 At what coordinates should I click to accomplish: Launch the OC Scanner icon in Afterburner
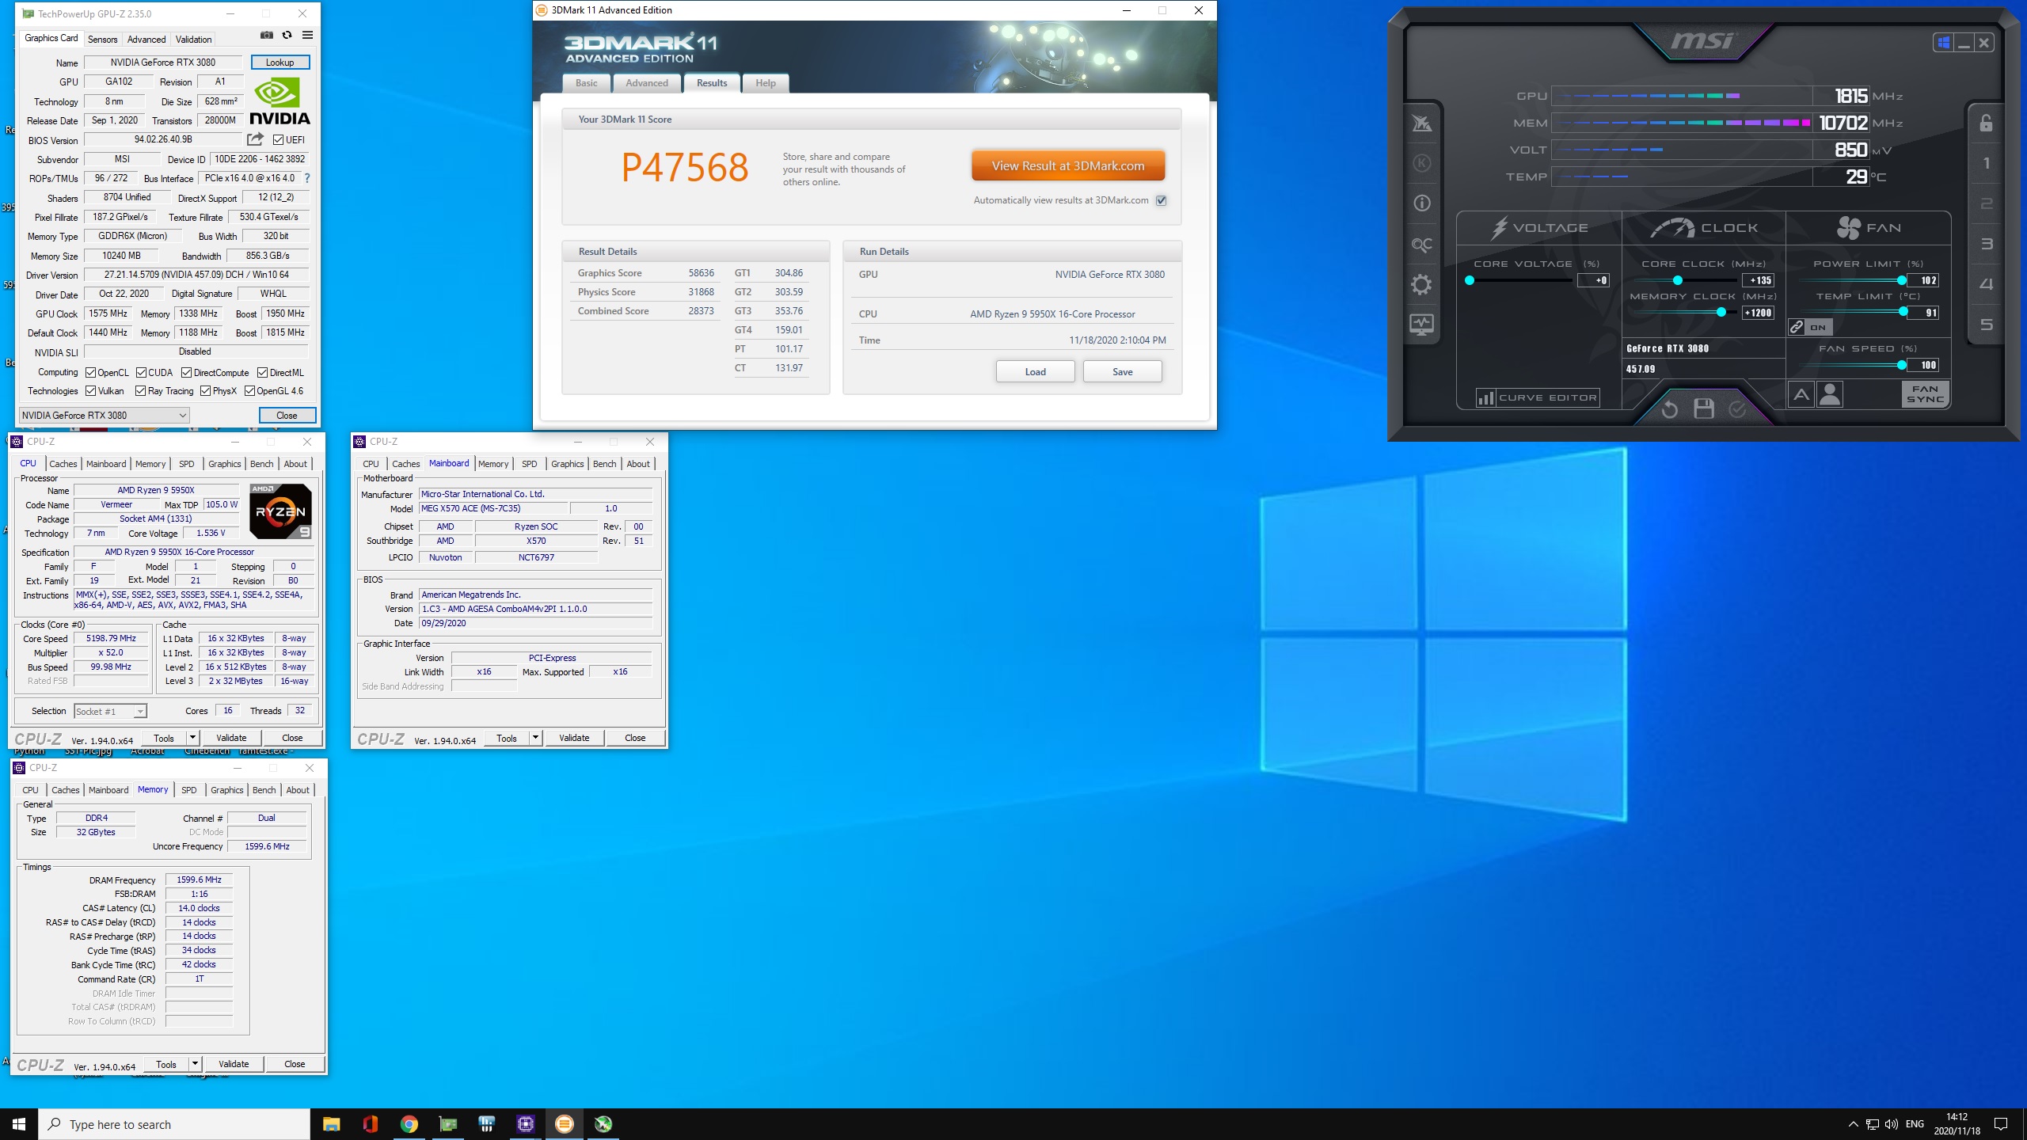coord(1422,245)
